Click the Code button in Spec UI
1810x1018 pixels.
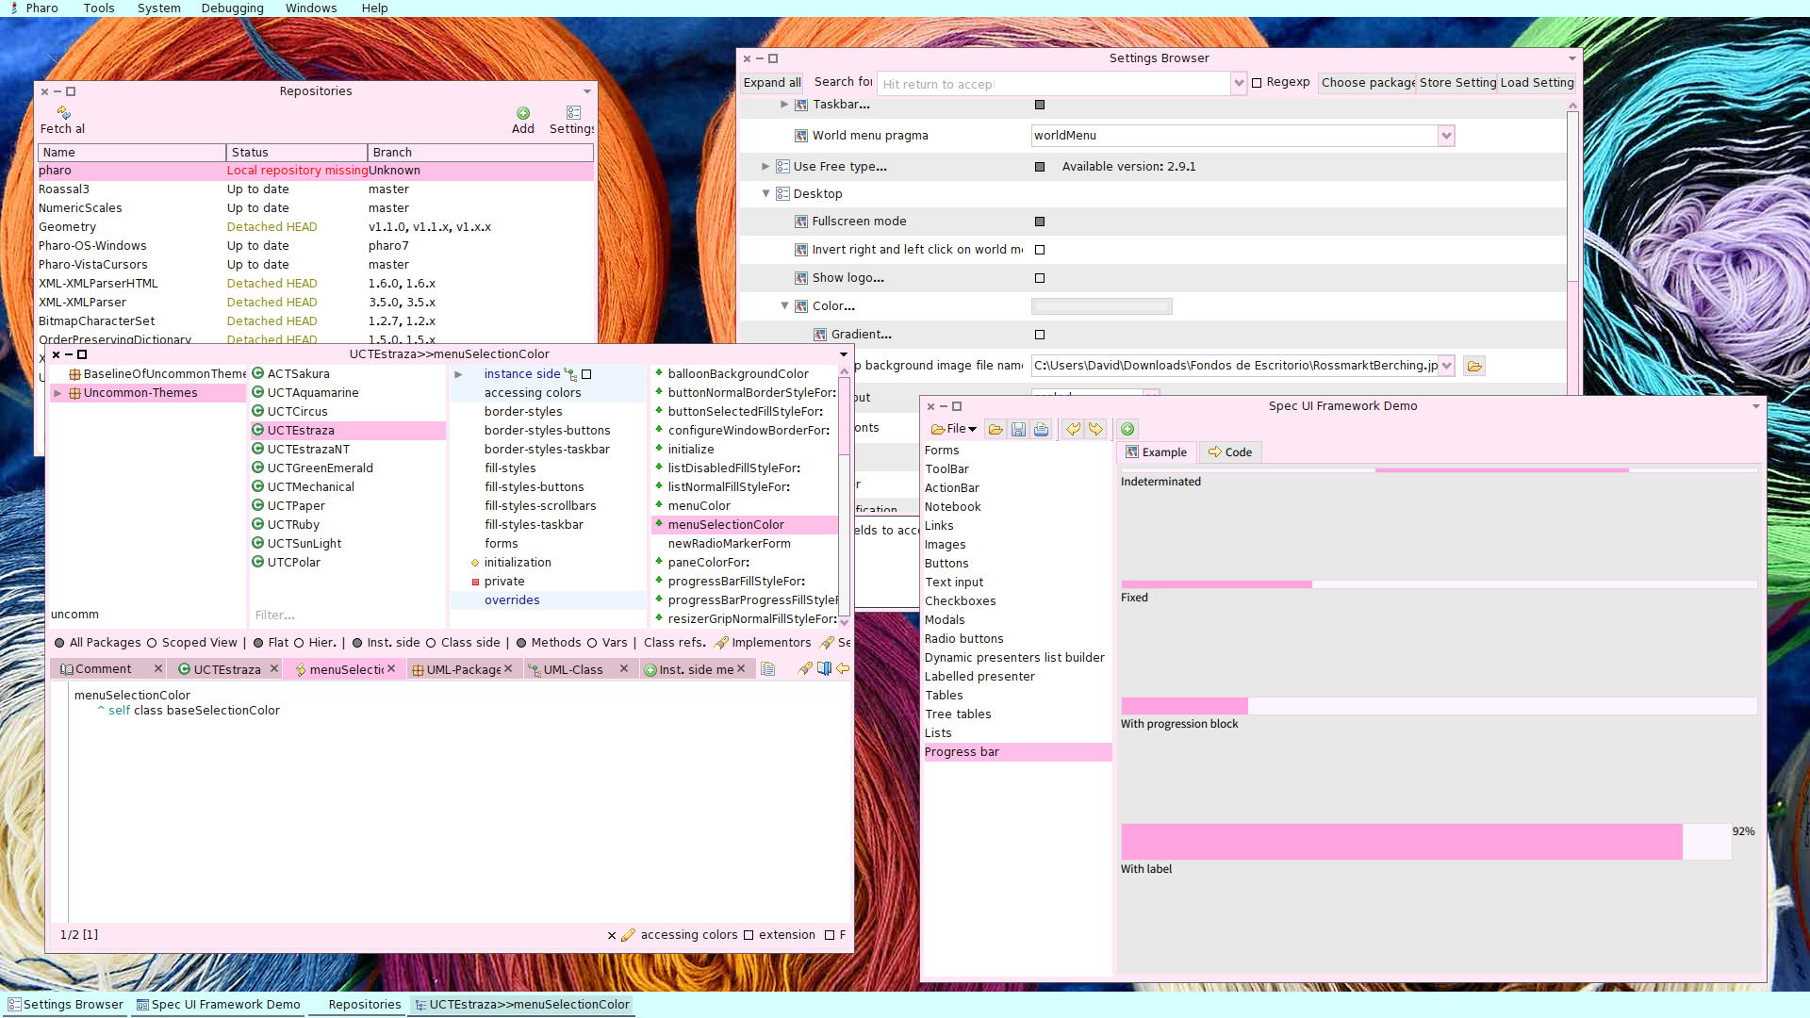(x=1229, y=452)
